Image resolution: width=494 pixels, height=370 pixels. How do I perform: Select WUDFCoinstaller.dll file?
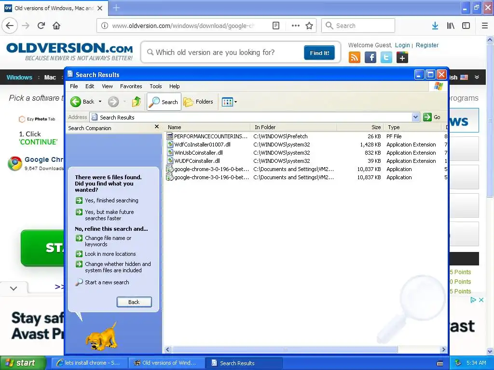point(197,161)
